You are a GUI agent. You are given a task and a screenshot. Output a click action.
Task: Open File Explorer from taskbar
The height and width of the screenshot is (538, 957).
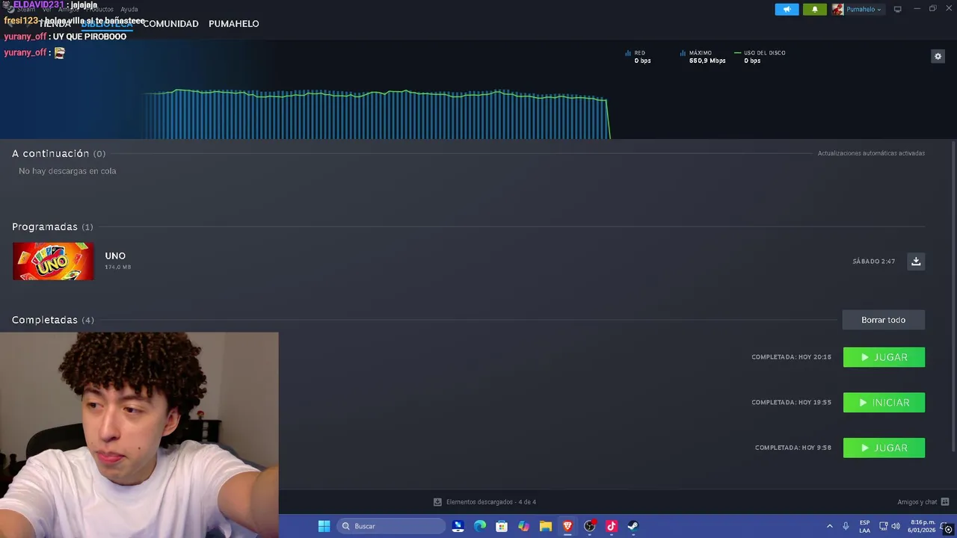tap(546, 526)
